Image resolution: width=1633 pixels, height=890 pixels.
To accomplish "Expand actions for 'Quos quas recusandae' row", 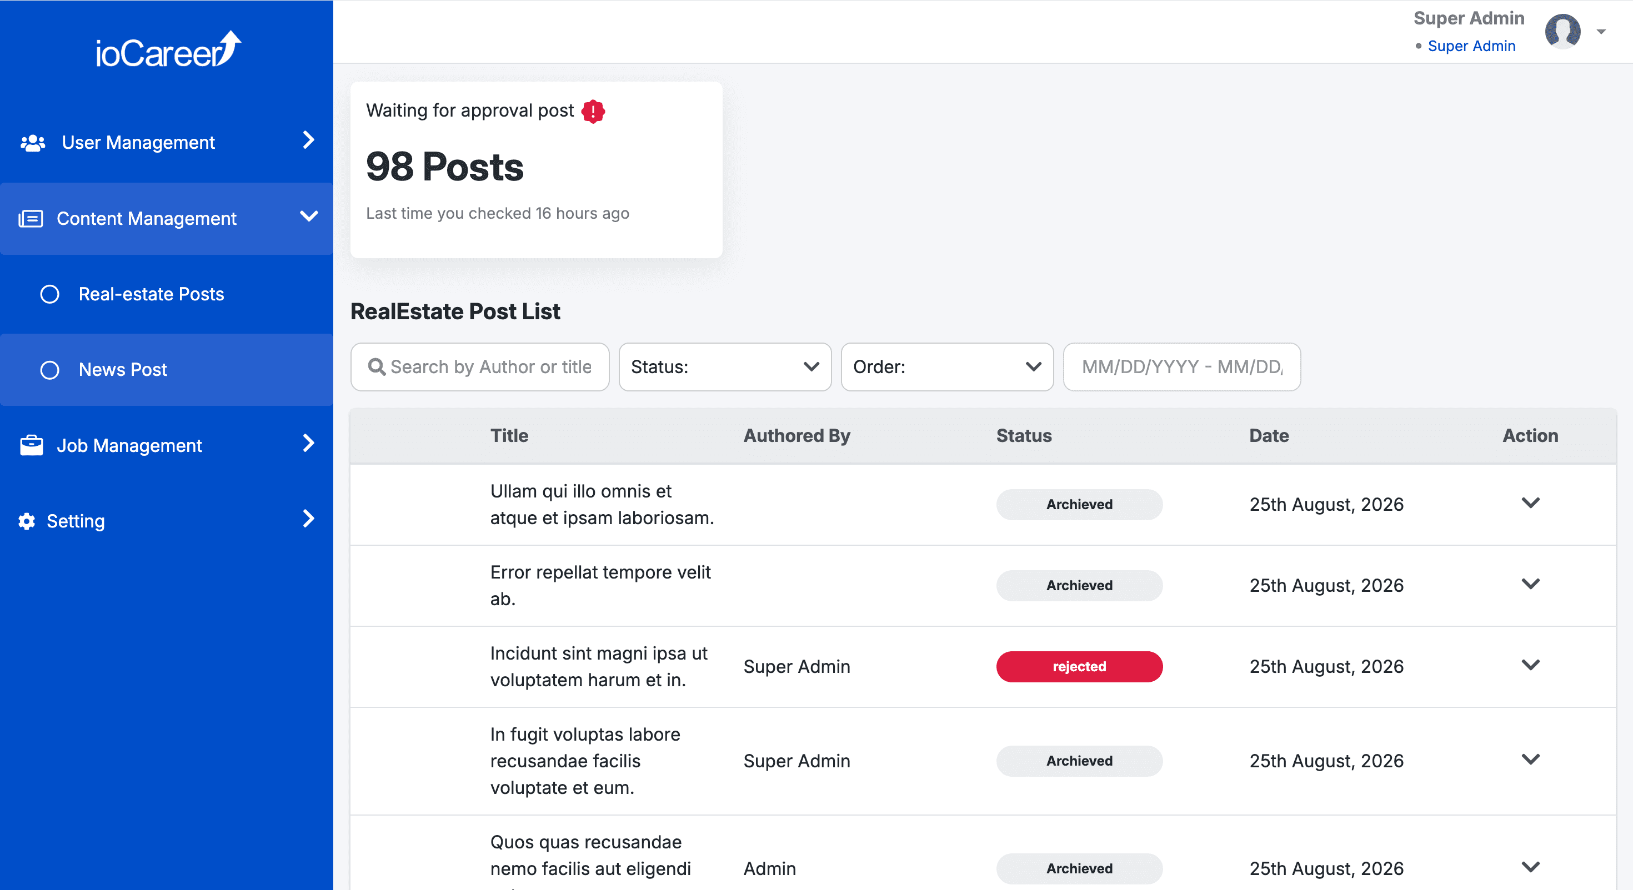I will coord(1530,867).
